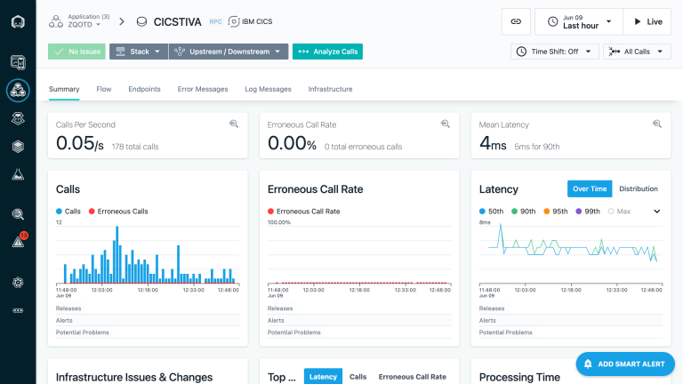The width and height of the screenshot is (683, 384).
Task: Open the Stack dropdown
Action: tap(138, 52)
